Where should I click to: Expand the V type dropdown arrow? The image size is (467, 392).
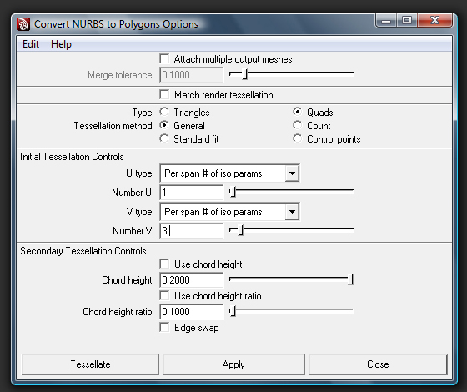(292, 212)
